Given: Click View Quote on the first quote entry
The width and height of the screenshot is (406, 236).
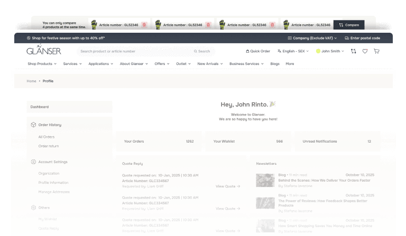Looking at the screenshot, I should pyautogui.click(x=228, y=186).
